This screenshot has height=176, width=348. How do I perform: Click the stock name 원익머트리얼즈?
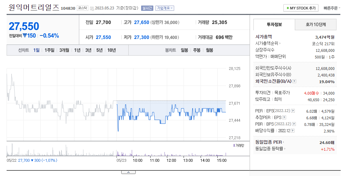pos(34,8)
